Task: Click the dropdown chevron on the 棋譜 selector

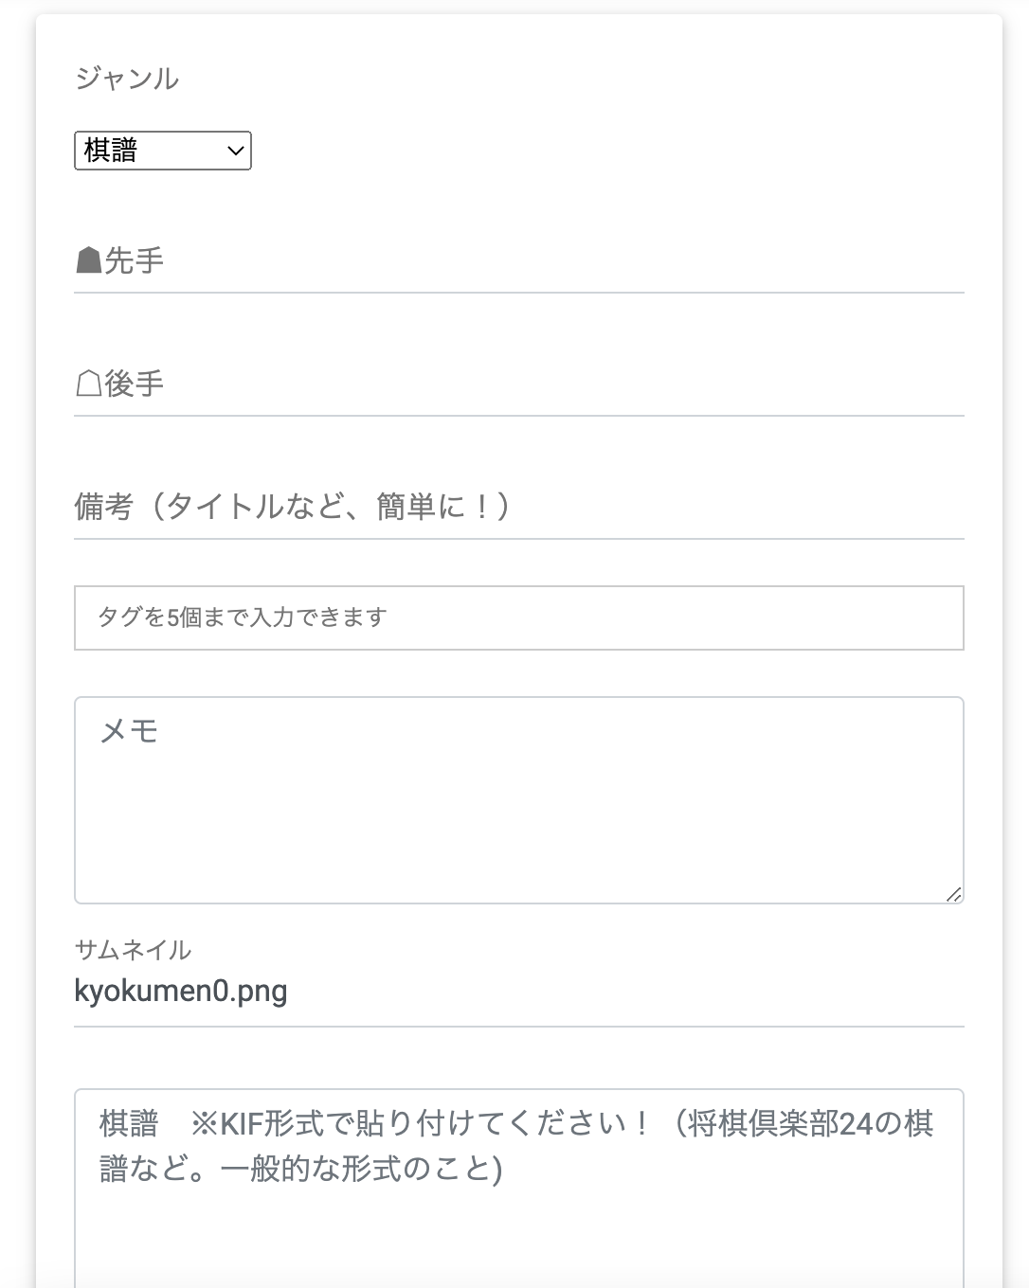Action: [x=234, y=151]
